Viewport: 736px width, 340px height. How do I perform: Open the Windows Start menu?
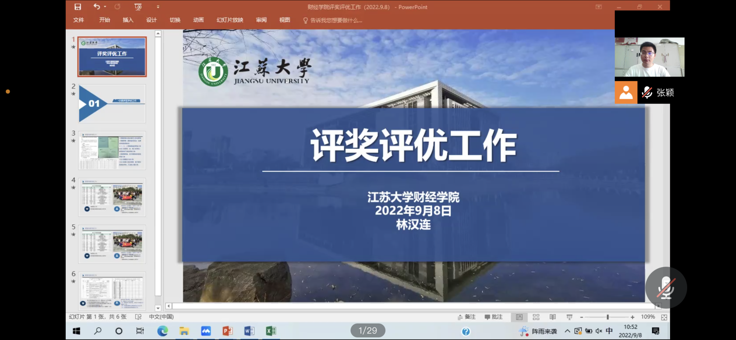coord(76,331)
